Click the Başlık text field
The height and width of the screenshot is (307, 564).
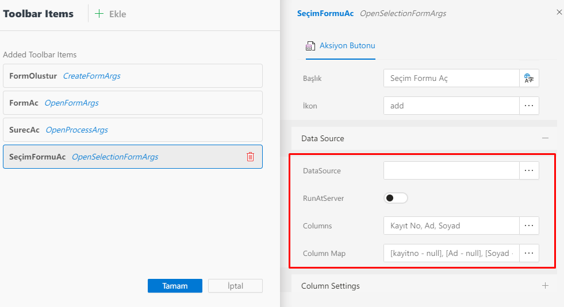point(451,79)
